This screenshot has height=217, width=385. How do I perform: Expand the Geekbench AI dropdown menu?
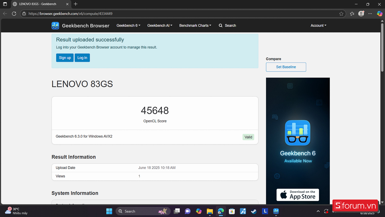tap(160, 25)
